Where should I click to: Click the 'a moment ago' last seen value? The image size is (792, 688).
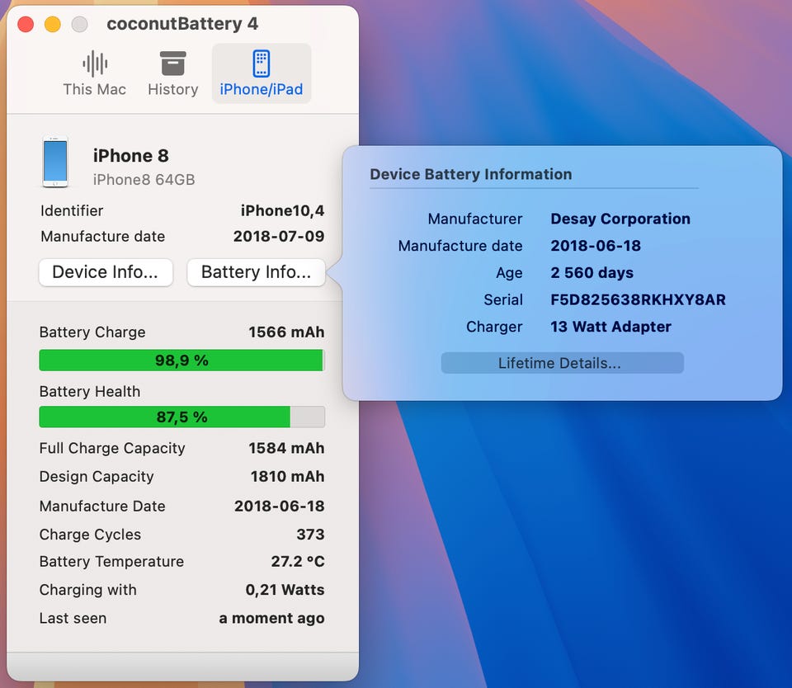point(271,618)
